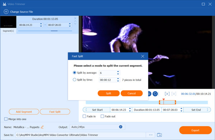Viewport: 215px width, 140px height.
Task: Click the Video Trimmer scissors logo
Action: coord(4,4)
